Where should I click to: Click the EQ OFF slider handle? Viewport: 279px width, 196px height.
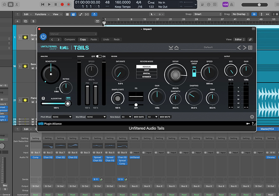(x=136, y=105)
